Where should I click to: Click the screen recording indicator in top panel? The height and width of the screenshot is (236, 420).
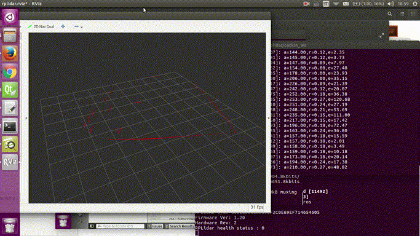tap(306, 4)
